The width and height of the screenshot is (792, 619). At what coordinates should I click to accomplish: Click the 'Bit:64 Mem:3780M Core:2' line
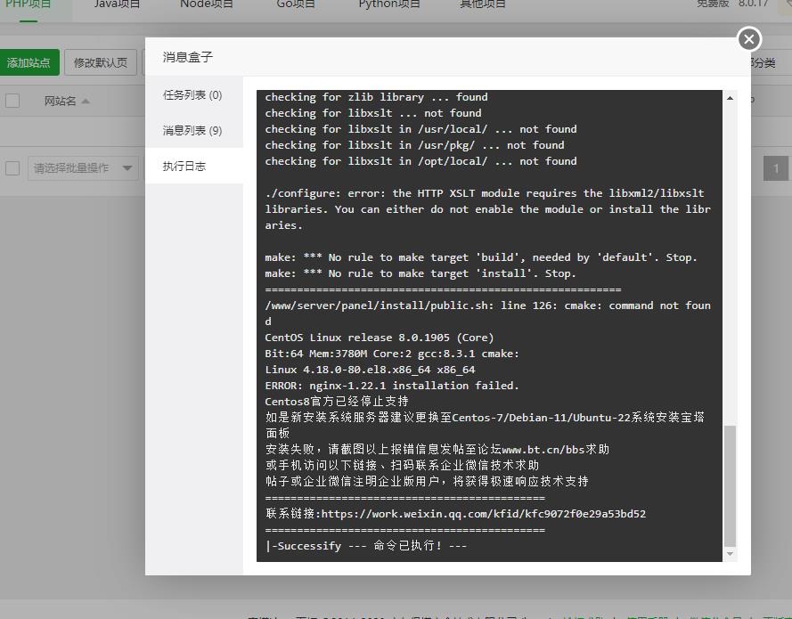(x=392, y=354)
